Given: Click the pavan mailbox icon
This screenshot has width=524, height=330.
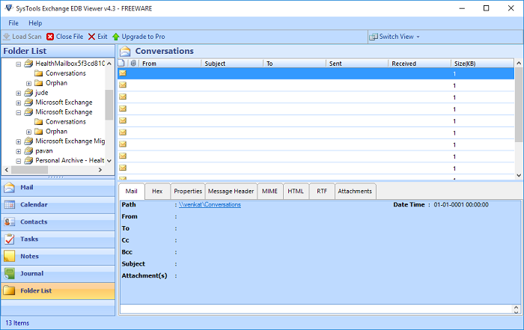Looking at the screenshot, I should click(28, 151).
